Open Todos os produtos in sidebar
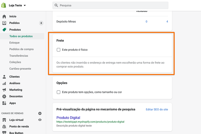 point(21,36)
